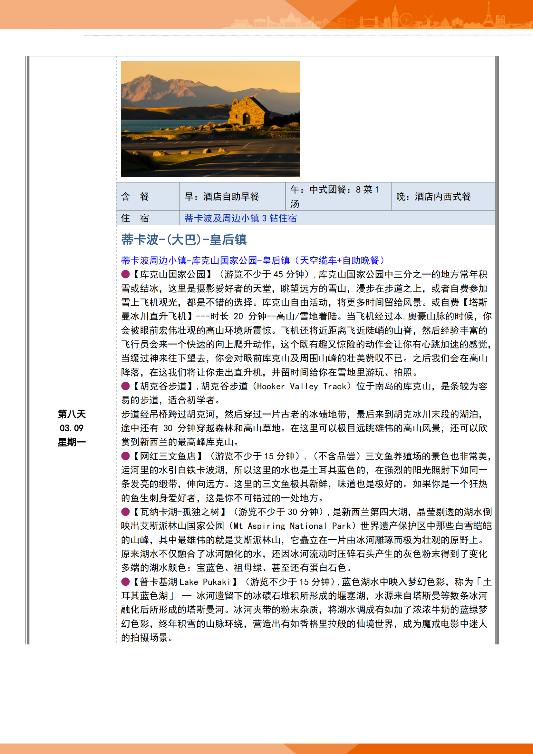Screen dimensions: 533x754
Task: Click the purple bullet before 【胡克谷步道】
Action: [x=125, y=386]
